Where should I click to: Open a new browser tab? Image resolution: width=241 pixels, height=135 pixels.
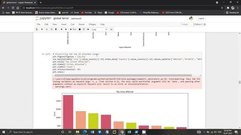[41, 3]
